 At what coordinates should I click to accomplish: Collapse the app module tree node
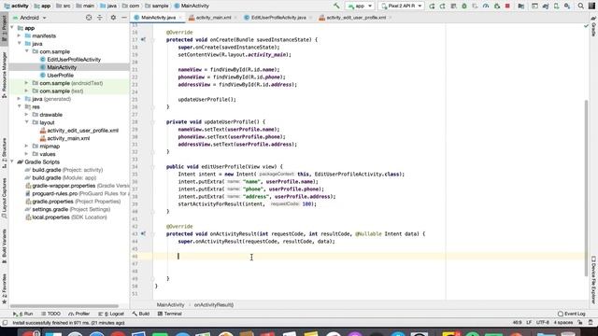12,28
